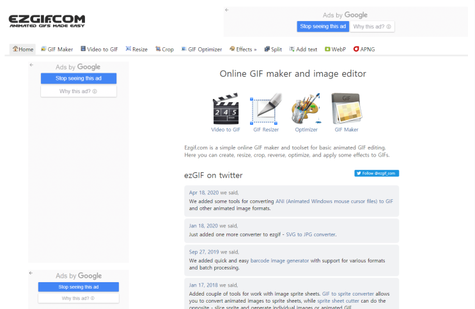Click the green WebP nav icon
Viewport: 475px width, 309px height.
click(327, 49)
